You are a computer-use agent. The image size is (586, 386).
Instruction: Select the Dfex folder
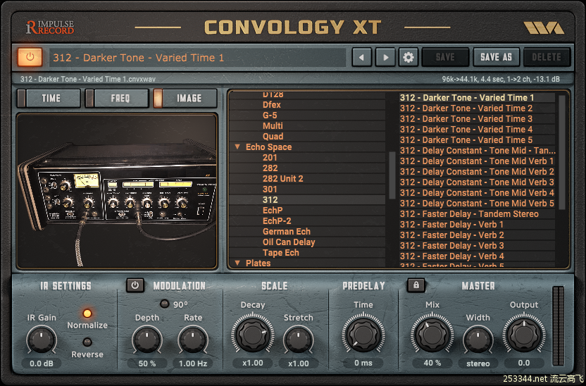(x=271, y=105)
